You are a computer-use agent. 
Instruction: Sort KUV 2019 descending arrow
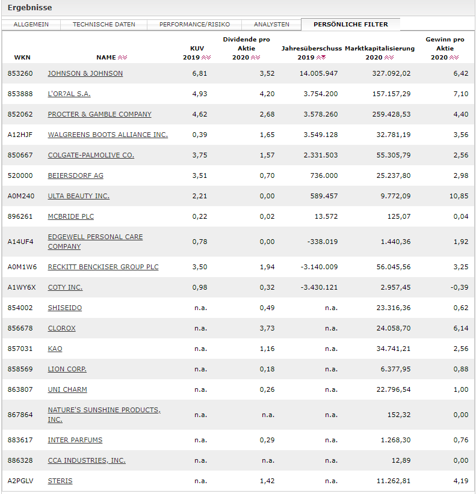point(208,57)
